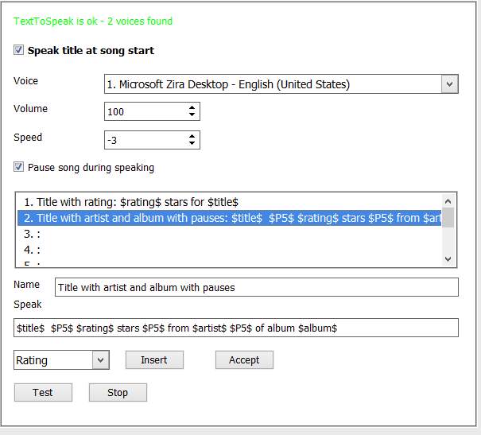Select template 2 Title with artist and album
This screenshot has width=481, height=435.
[229, 218]
